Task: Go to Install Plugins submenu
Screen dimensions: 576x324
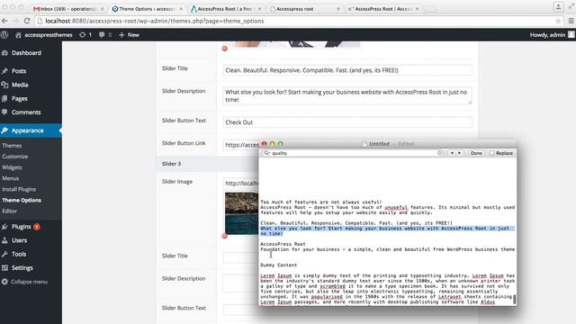Action: (19, 189)
